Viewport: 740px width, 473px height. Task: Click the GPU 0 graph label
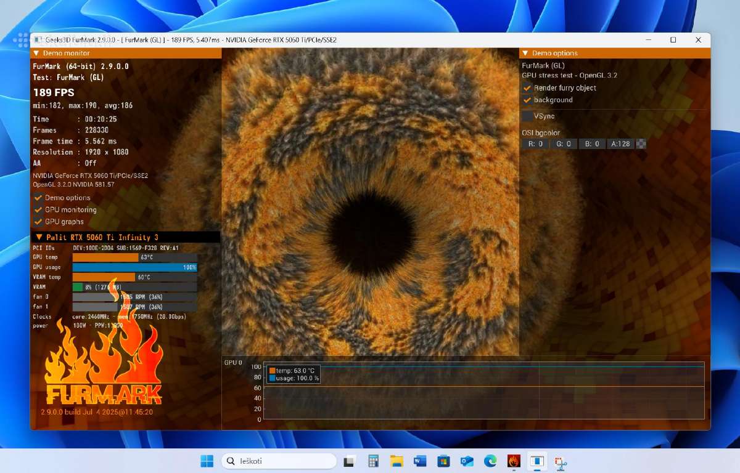click(233, 363)
